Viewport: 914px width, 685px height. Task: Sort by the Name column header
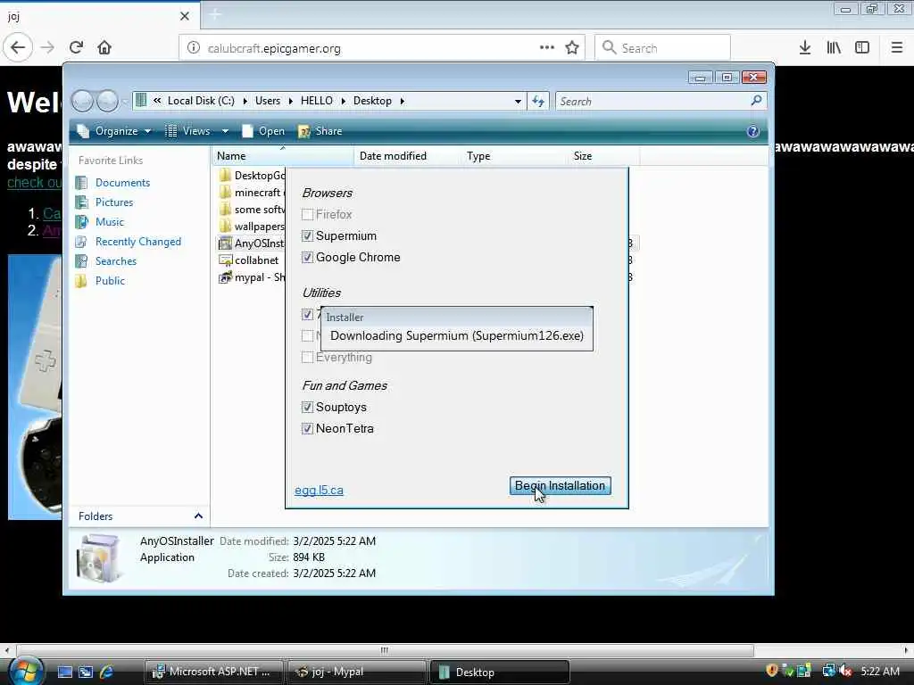tap(282, 156)
